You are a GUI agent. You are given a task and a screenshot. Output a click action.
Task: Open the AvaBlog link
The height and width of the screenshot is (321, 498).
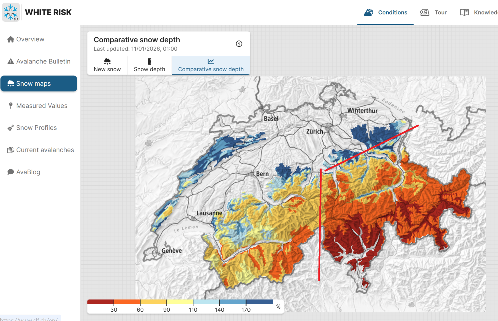[x=28, y=172]
